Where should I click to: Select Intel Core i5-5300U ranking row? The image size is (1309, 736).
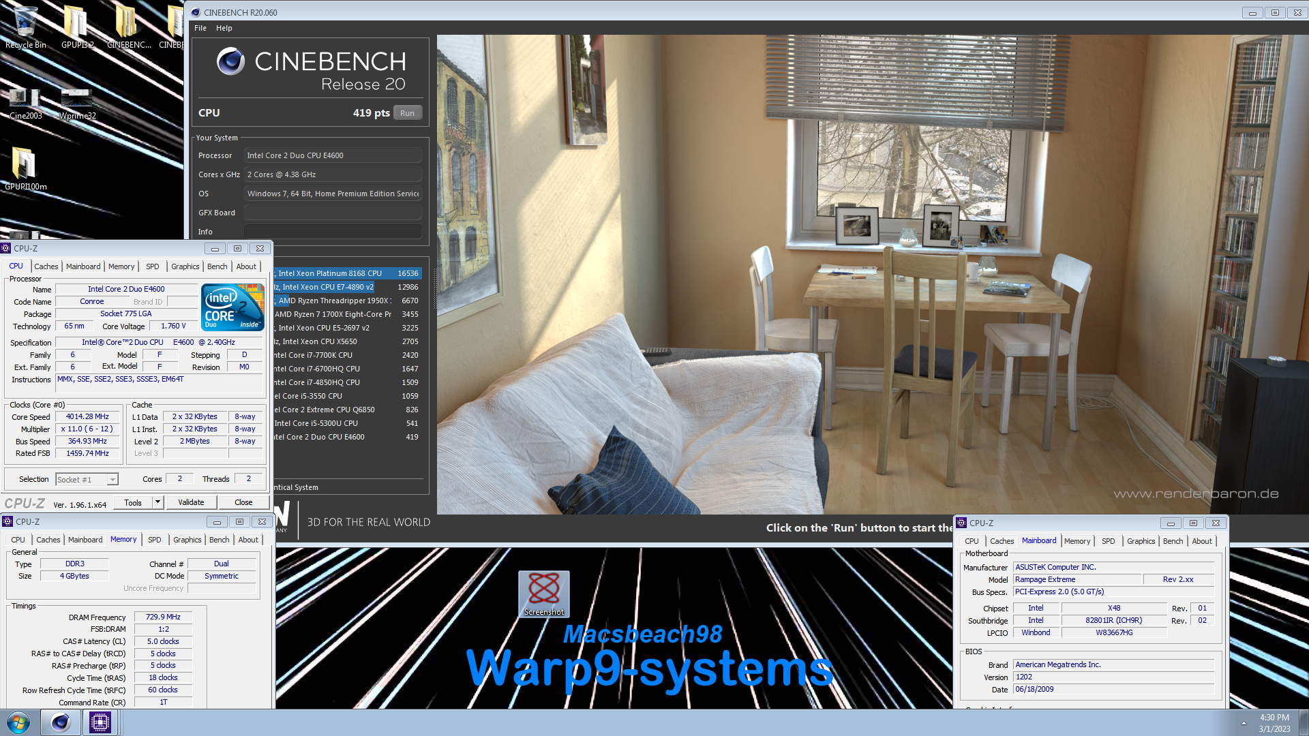click(348, 423)
